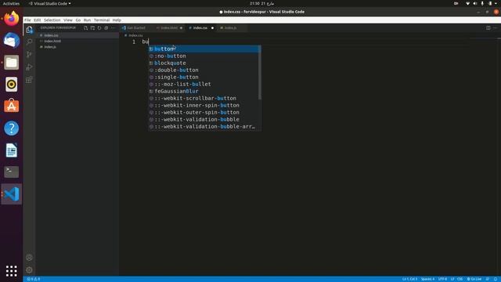Change CSS language mode in status bar
501x282 pixels.
coord(460,279)
